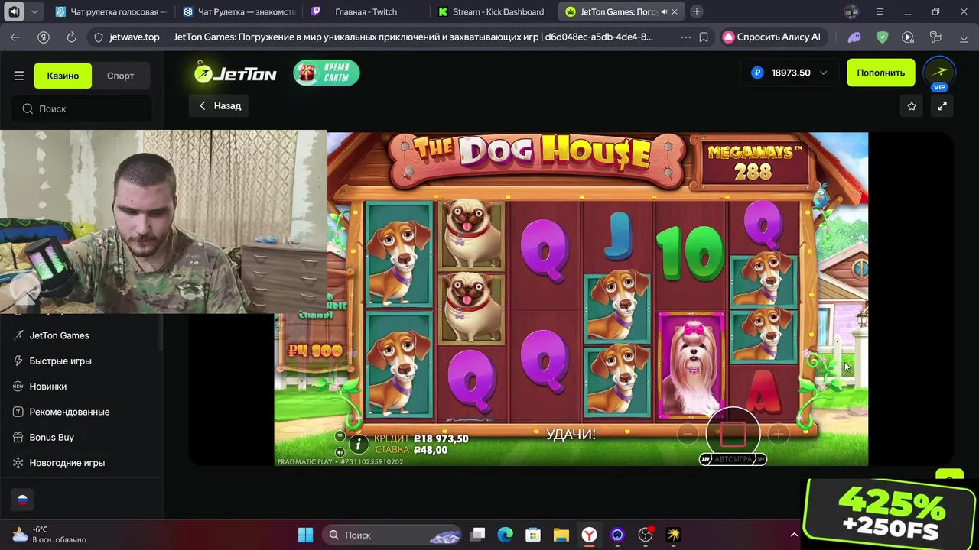Viewport: 979px width, 550px height.
Task: Select the Спорт tab
Action: click(x=120, y=76)
